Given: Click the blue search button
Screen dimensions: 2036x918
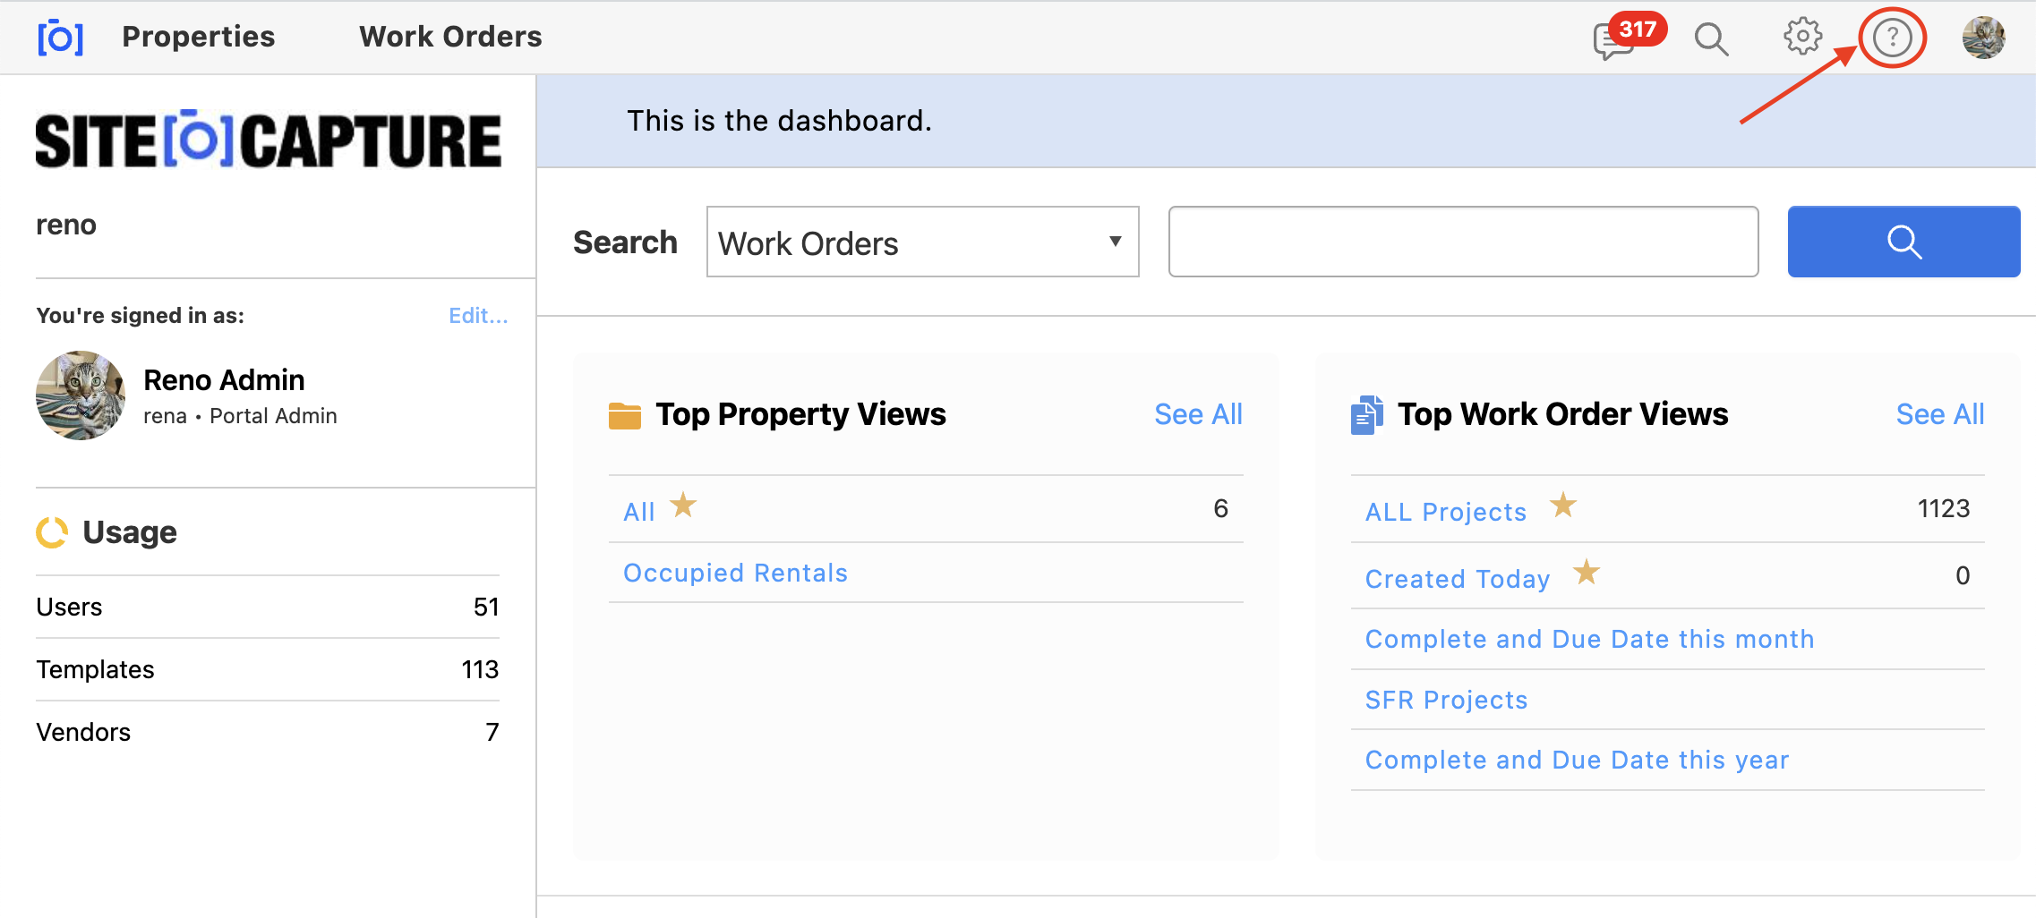Looking at the screenshot, I should 1903,242.
